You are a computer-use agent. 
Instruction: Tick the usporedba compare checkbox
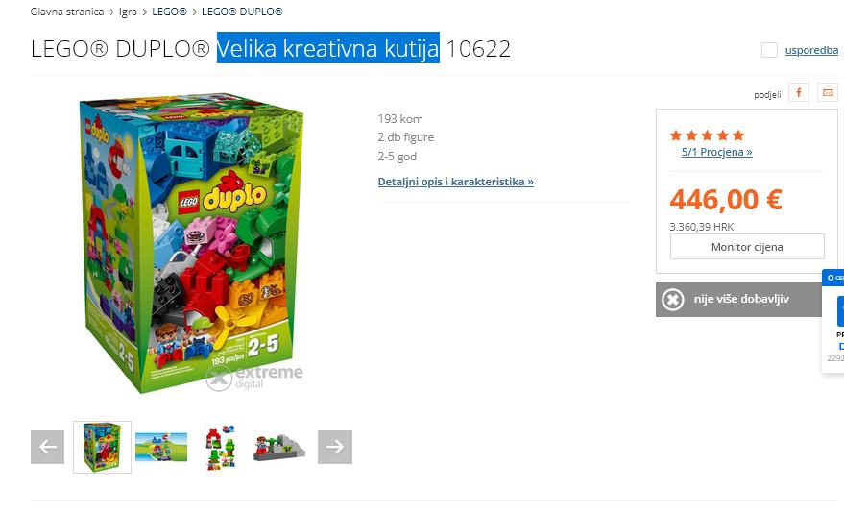click(769, 50)
